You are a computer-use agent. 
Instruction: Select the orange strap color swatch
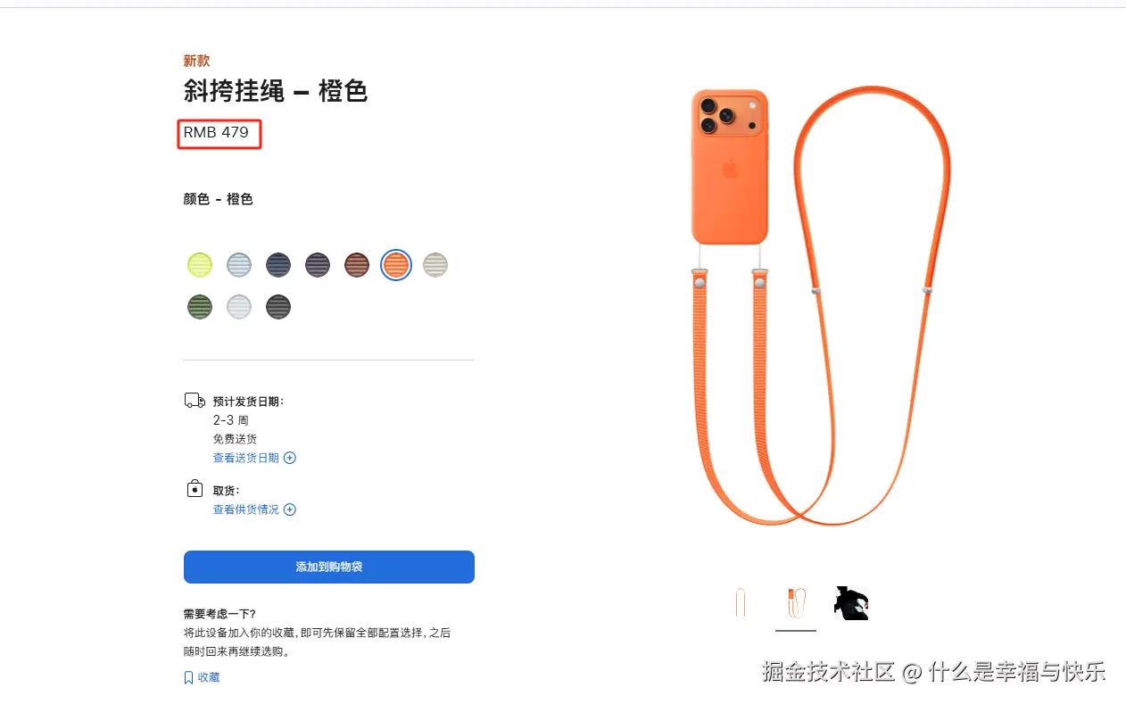tap(396, 265)
